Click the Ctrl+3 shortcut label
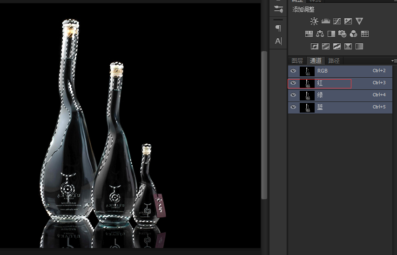397x255 pixels. 379,83
